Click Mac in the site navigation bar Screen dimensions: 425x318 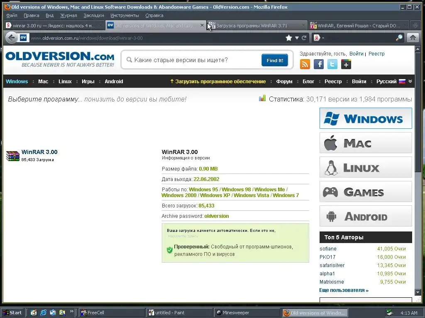tap(43, 82)
